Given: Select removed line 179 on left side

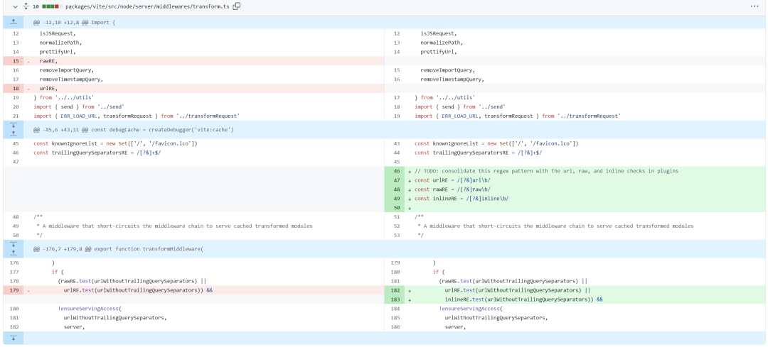Looking at the screenshot, I should [x=16, y=290].
